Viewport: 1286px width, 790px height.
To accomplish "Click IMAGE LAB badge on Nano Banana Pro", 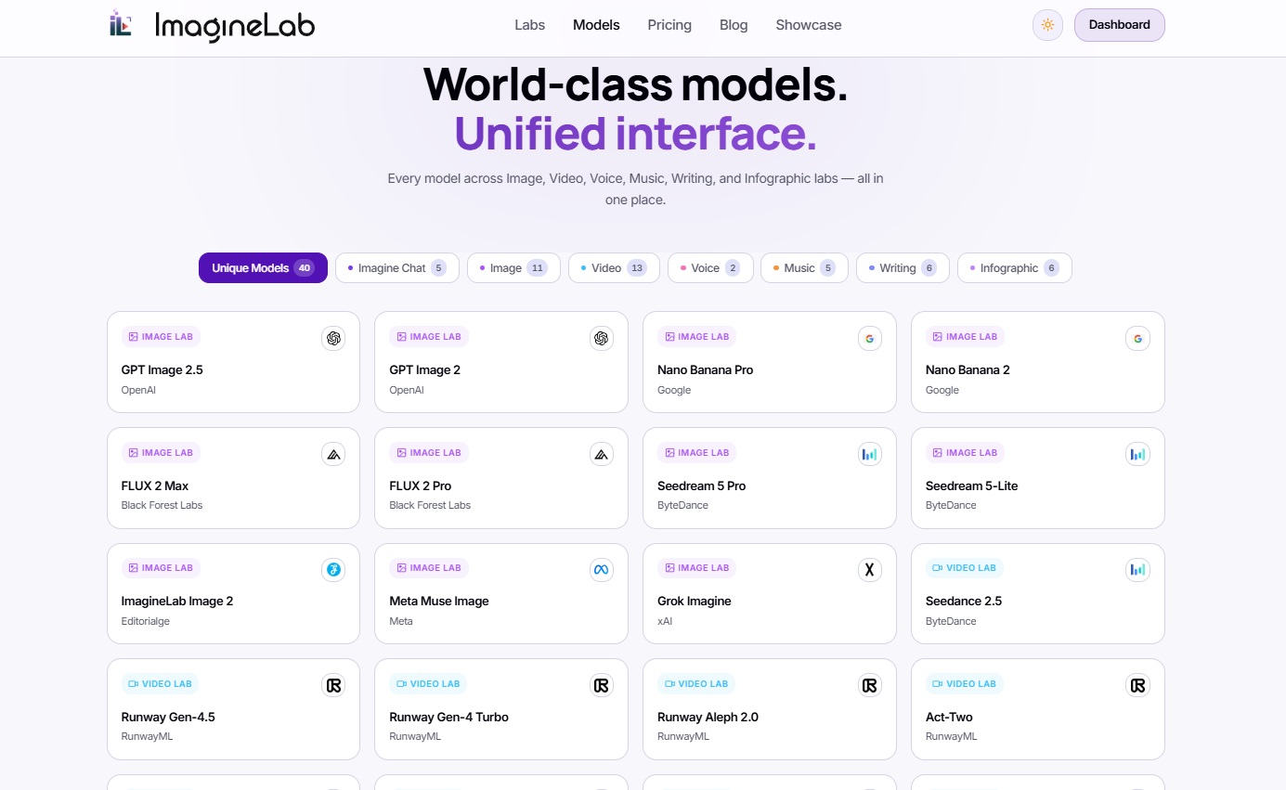I will (696, 337).
